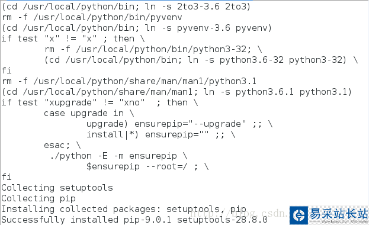The width and height of the screenshot is (369, 225).
Task: Click the 'Collecting pip' output line
Action: point(38,198)
